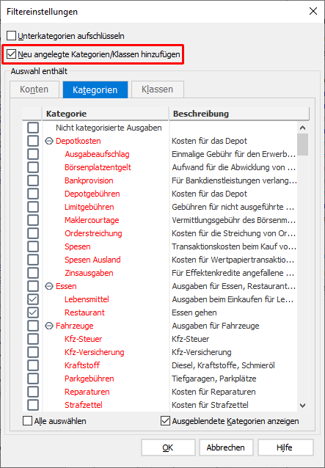
Task: Click description 'Essen gehen'
Action: pyautogui.click(x=194, y=312)
